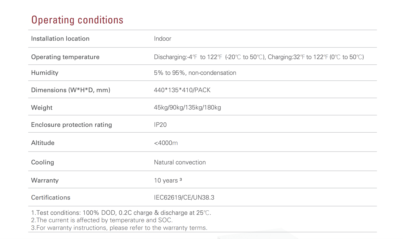
Task: Click the Natural convection cooling value
Action: (x=180, y=162)
